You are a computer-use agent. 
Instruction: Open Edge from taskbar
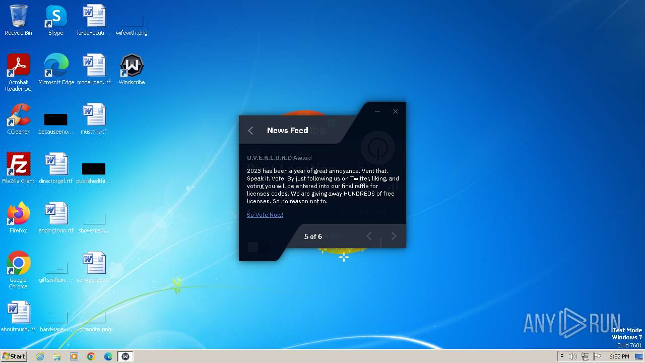tap(108, 356)
